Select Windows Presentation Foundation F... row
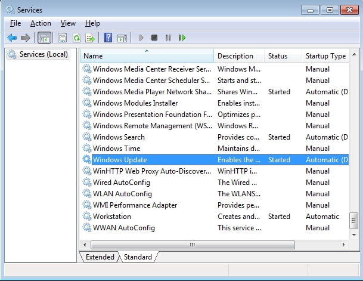This screenshot has height=281, width=363. click(215, 114)
